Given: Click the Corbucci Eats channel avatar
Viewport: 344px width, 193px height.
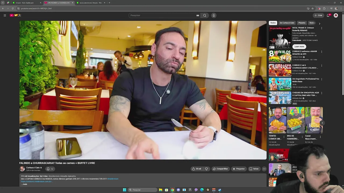Looking at the screenshot, I should point(22,169).
